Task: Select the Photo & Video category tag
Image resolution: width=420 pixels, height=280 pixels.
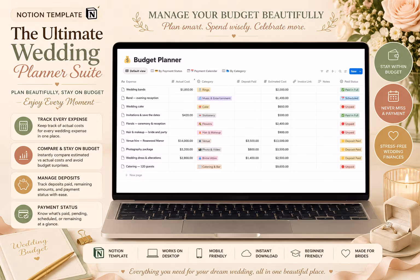Action: (209, 150)
